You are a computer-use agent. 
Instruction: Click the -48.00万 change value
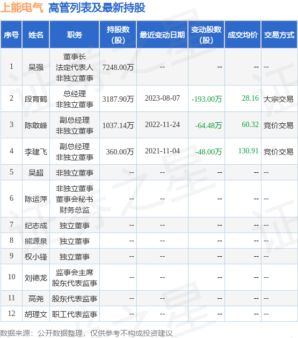208,152
